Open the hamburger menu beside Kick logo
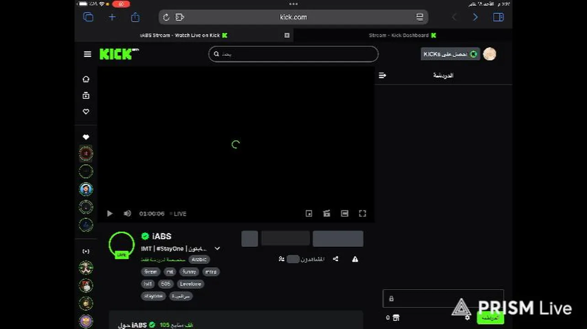 tap(87, 54)
